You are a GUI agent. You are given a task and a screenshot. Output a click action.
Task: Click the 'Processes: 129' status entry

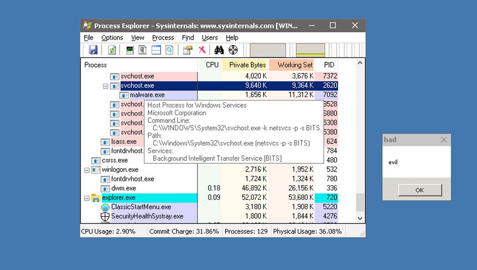(246, 231)
